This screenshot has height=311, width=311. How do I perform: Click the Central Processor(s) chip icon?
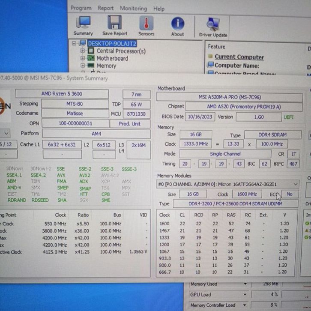click(91, 51)
